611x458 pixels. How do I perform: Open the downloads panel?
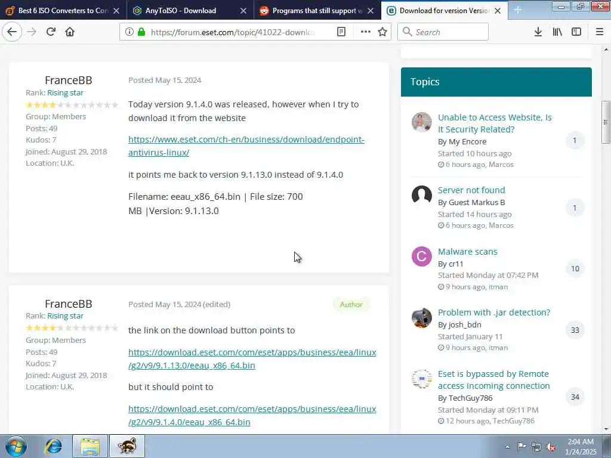538,32
